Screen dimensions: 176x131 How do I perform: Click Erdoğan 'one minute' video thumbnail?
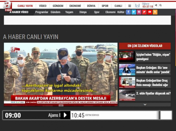pyautogui.click(x=127, y=70)
